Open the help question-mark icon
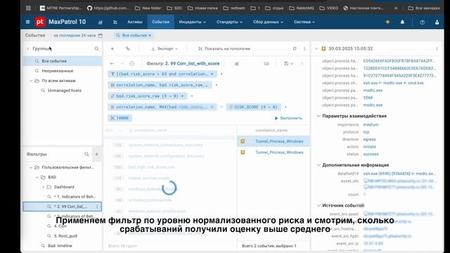The height and width of the screenshot is (253, 450). 422,22
